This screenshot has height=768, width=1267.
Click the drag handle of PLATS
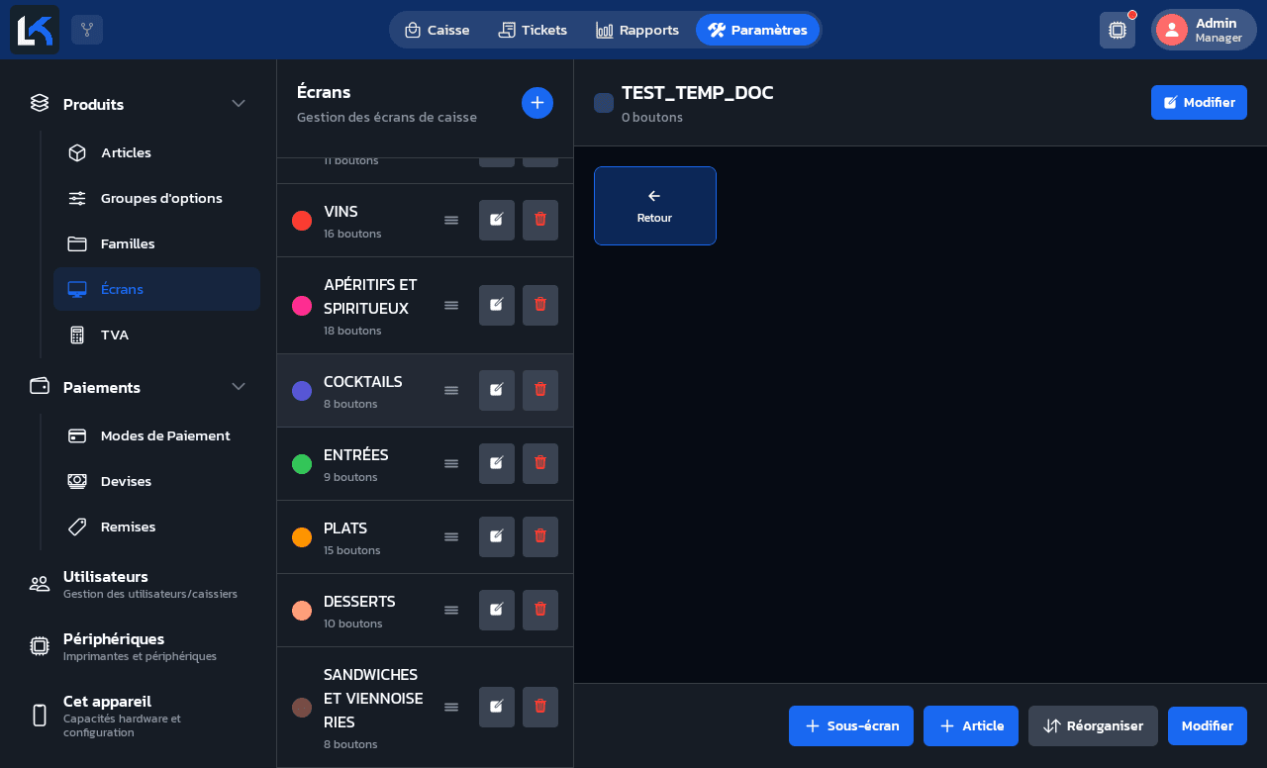[451, 536]
